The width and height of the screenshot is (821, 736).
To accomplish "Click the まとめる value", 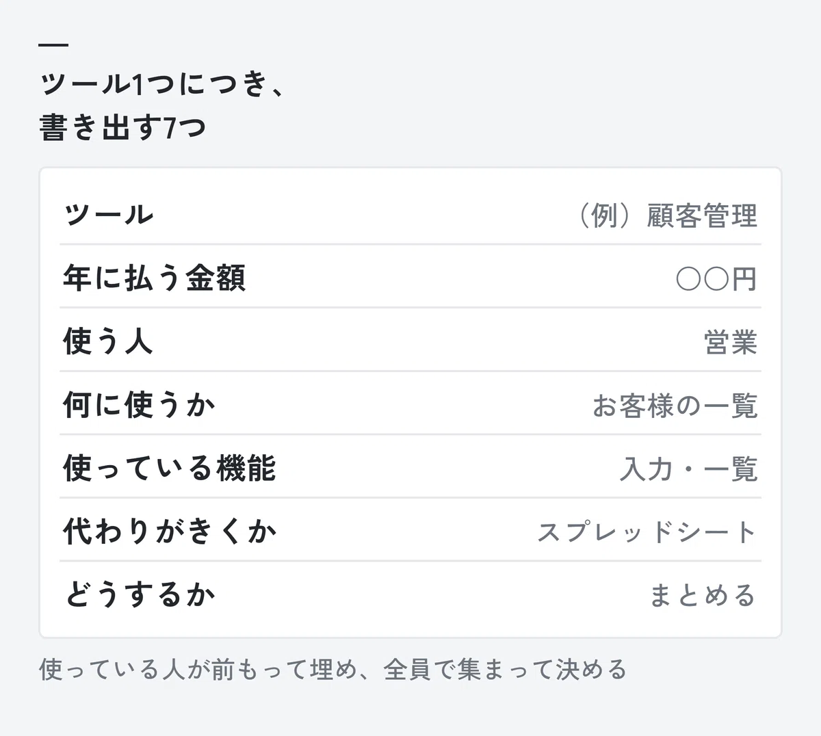I will point(703,596).
